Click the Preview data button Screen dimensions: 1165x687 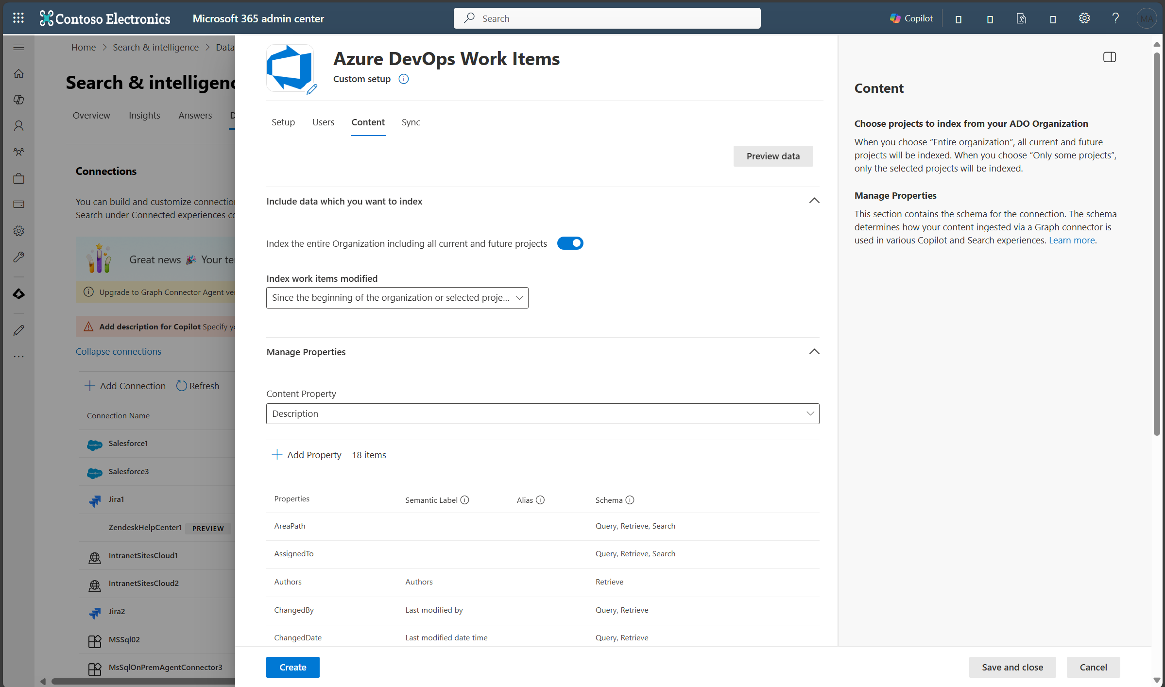pos(773,156)
